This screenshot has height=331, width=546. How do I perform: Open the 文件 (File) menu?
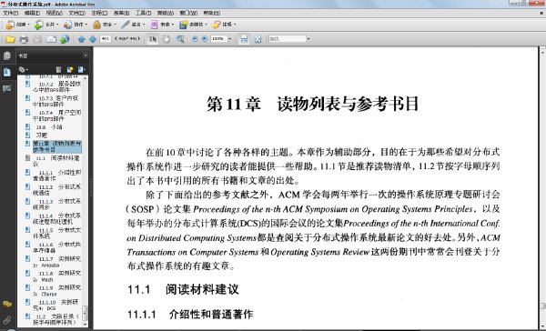point(10,13)
